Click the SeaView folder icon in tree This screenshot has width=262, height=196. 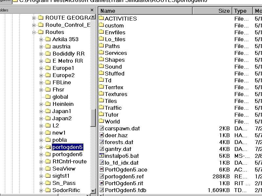coord(48,169)
